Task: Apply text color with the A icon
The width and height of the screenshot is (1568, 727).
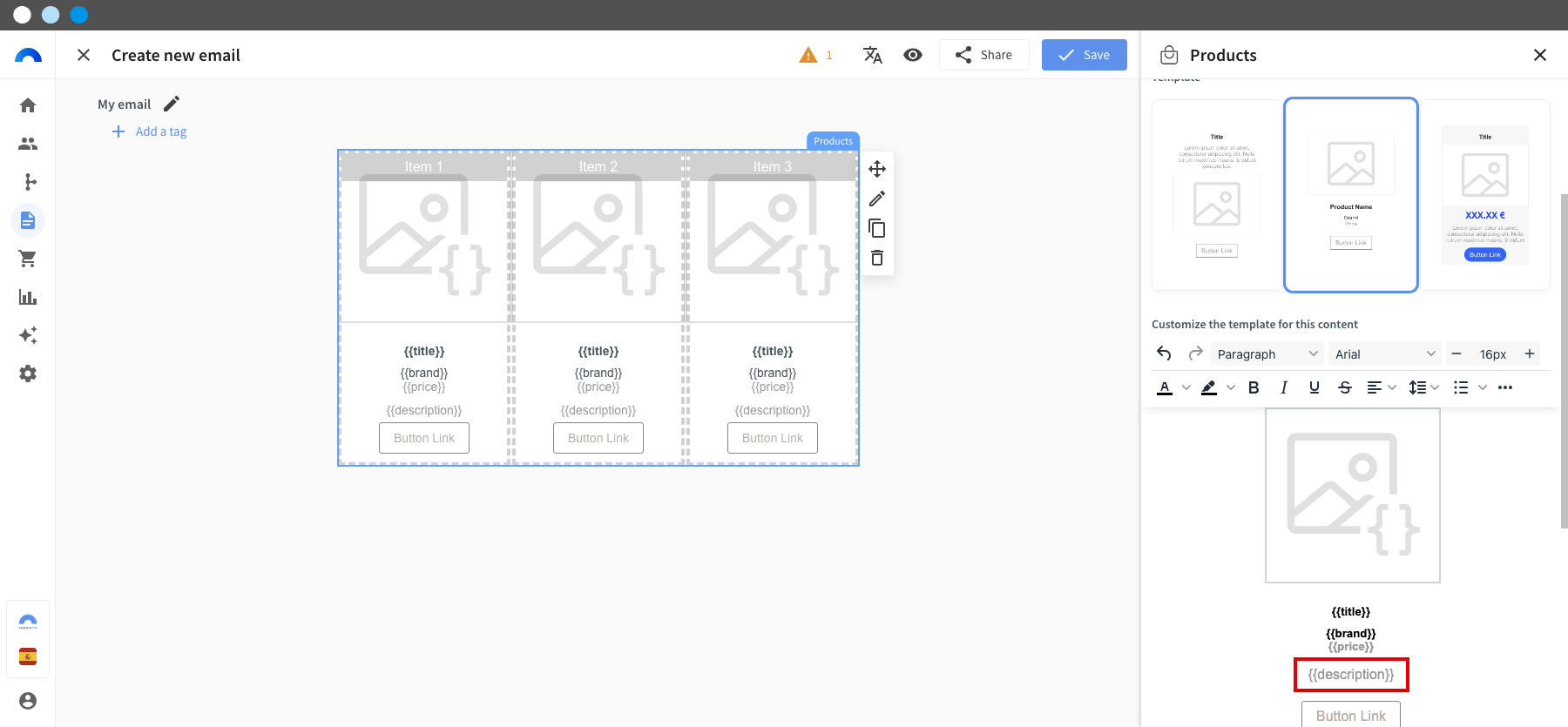Action: 1165,387
